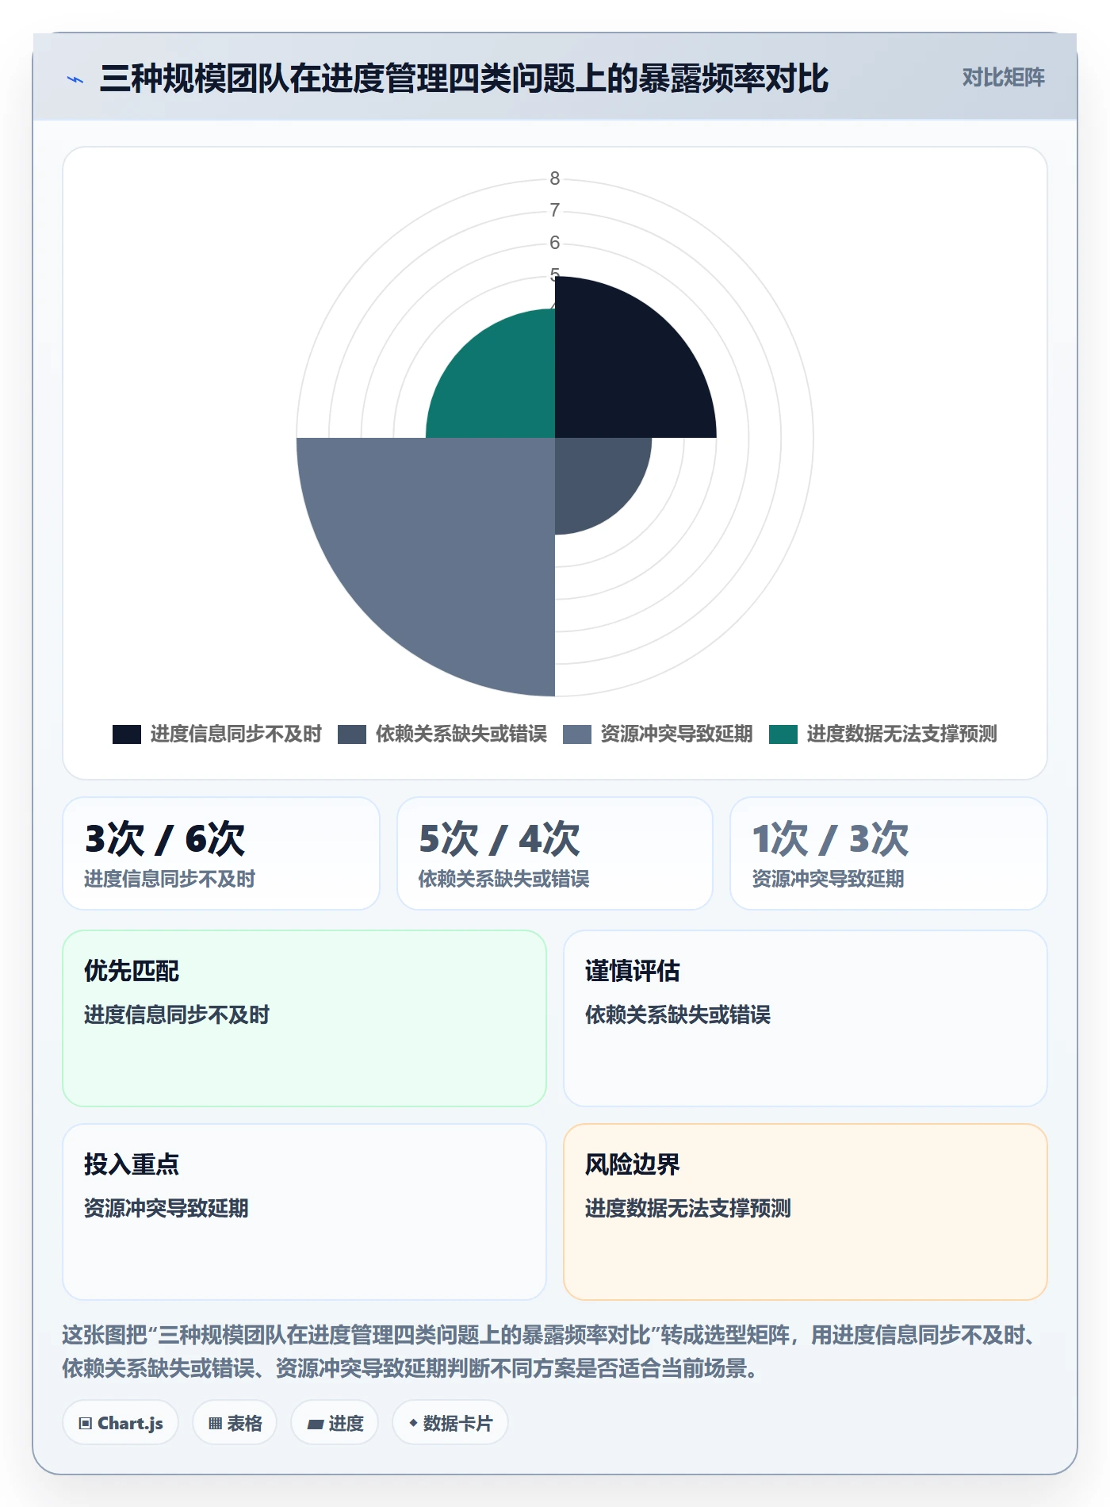Click 资源冲突导致延期 under 1次 / 3次
Viewport: 1110px width, 1507px height.
(828, 879)
